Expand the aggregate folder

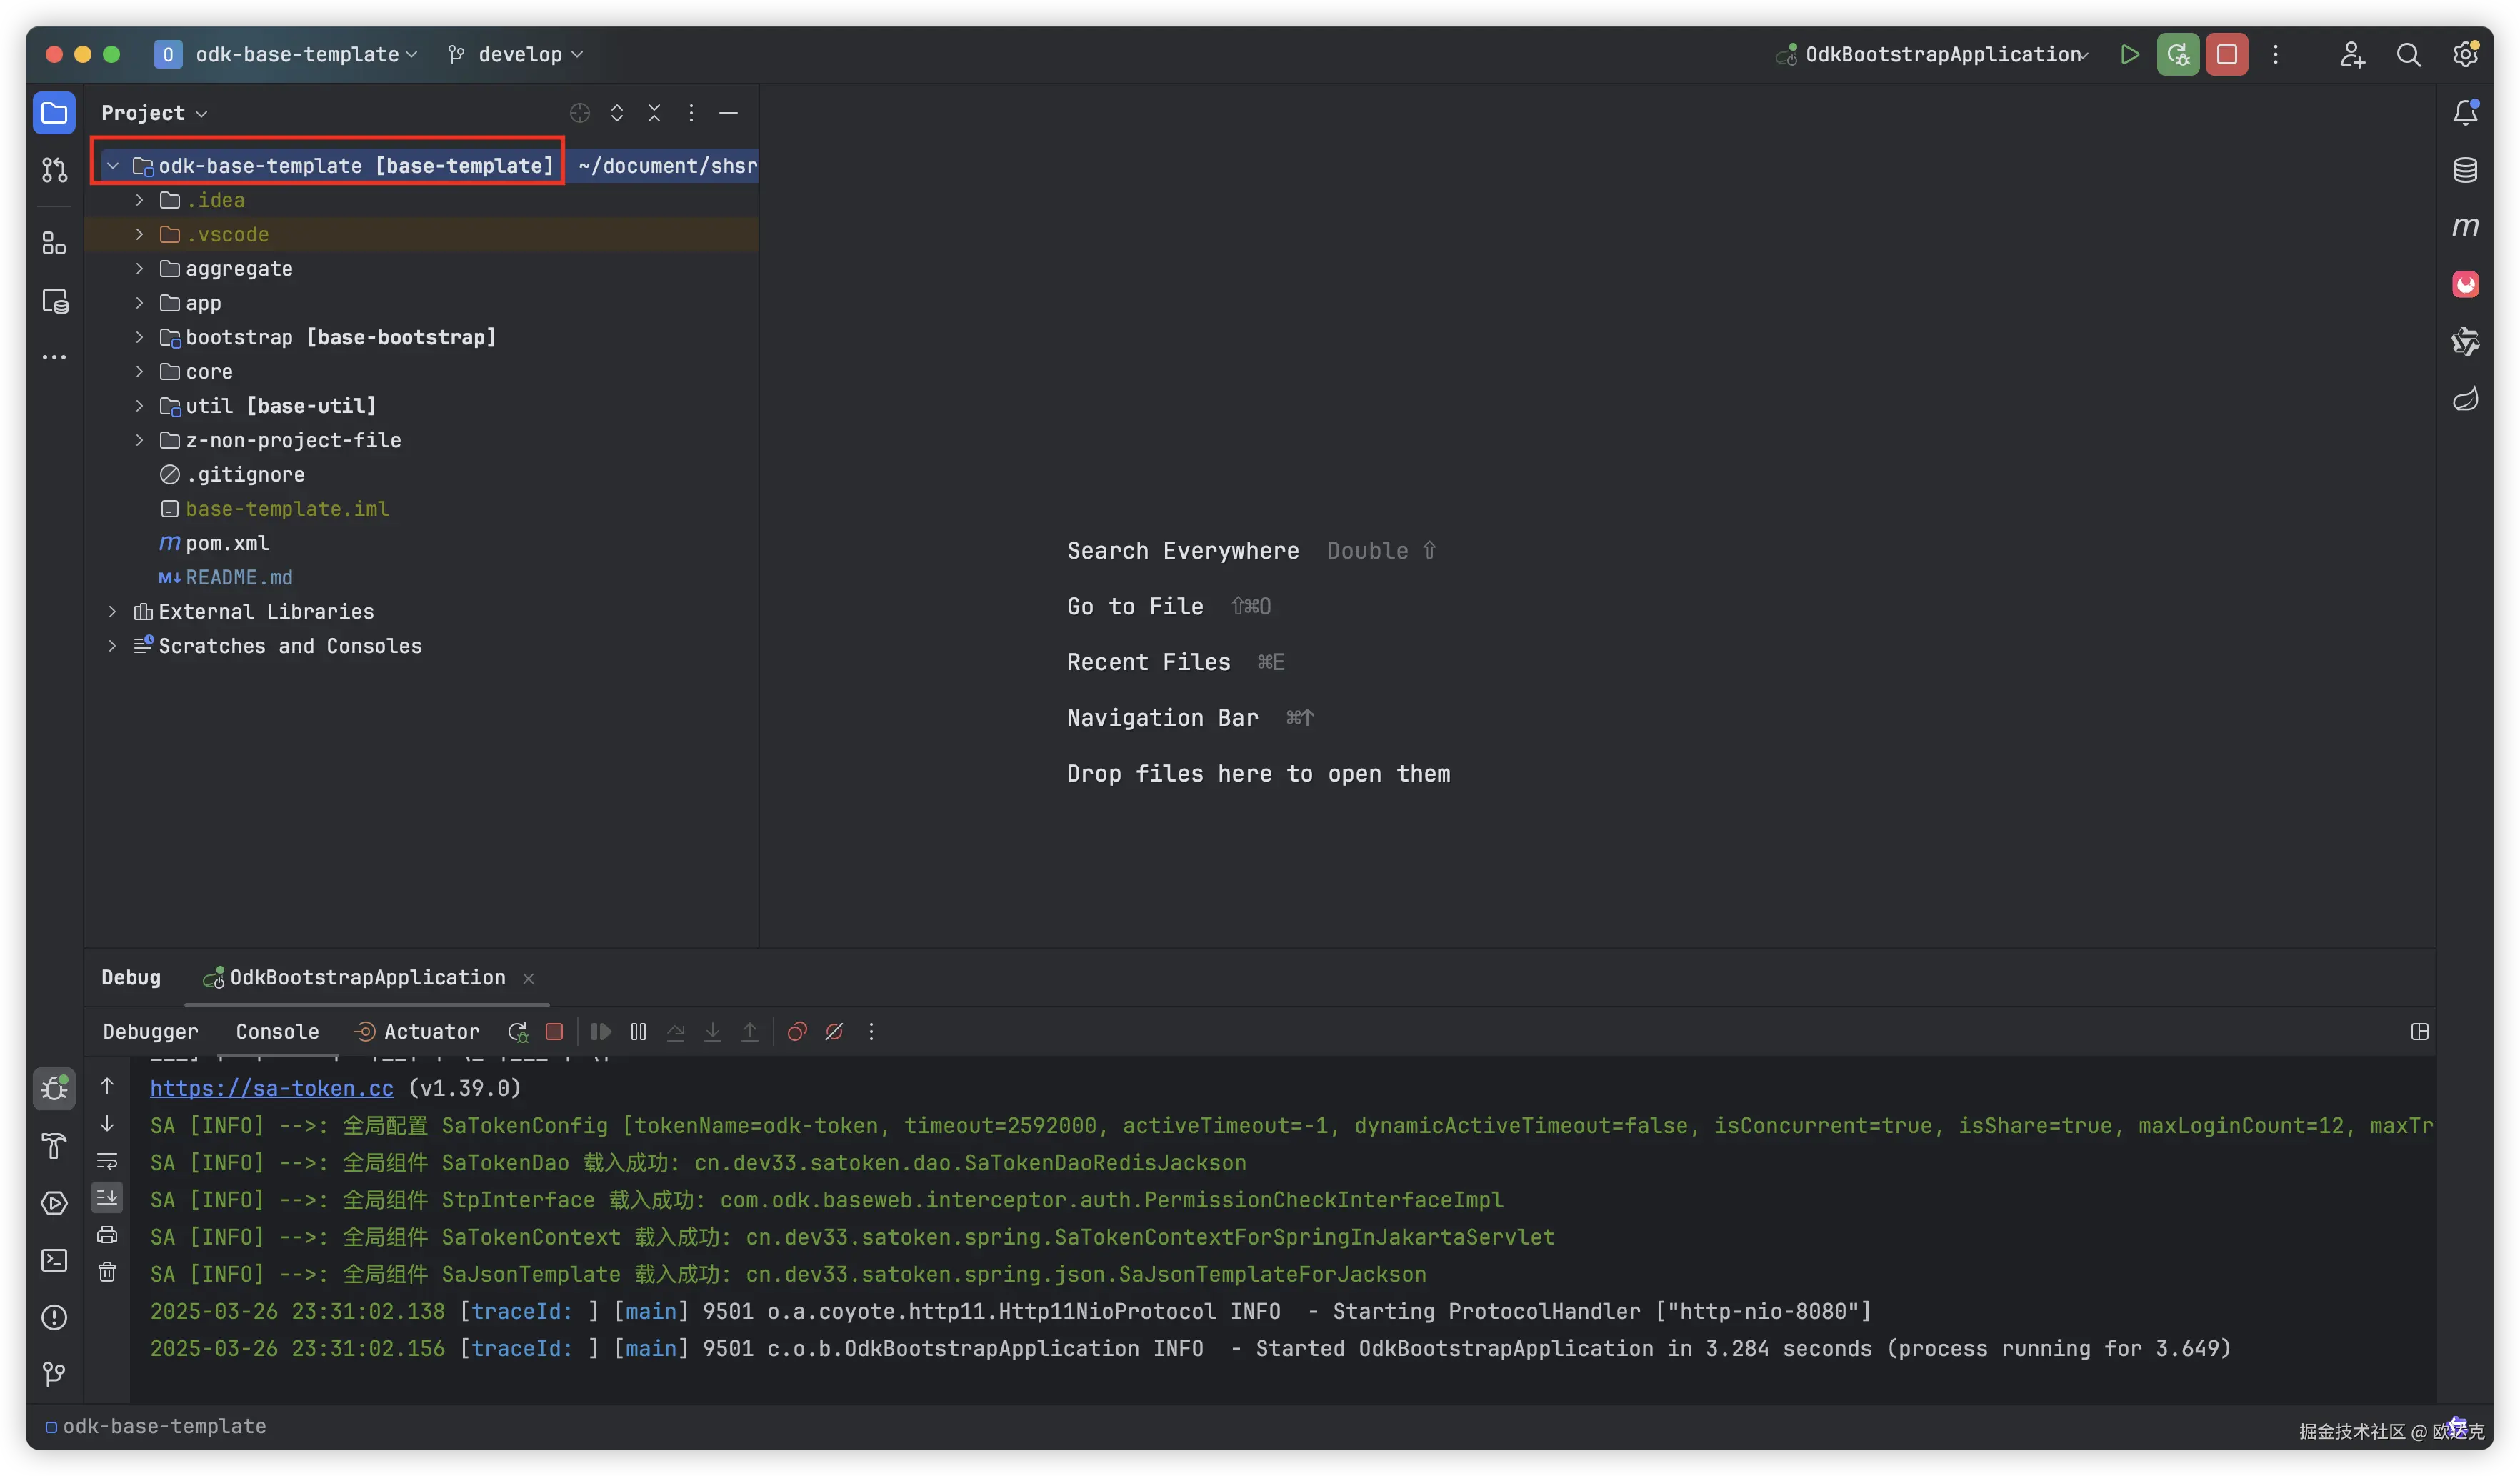tap(140, 269)
